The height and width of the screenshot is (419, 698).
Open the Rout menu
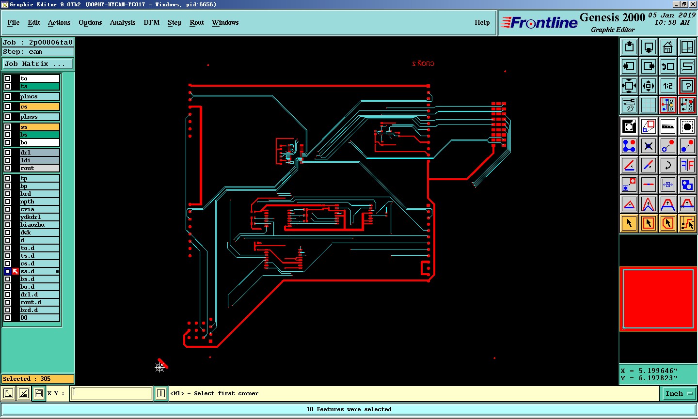(197, 22)
